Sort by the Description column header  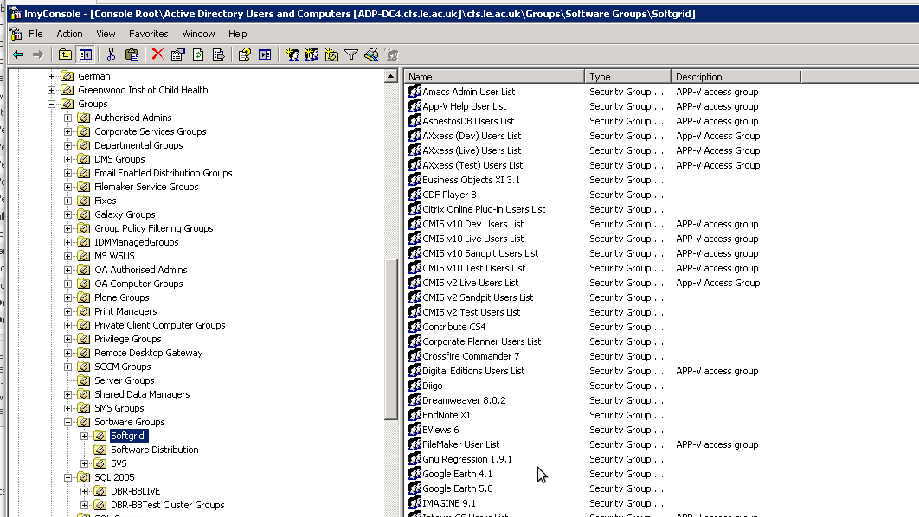736,77
